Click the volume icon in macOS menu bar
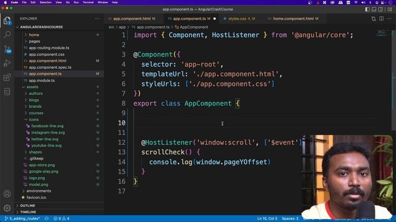Image resolution: width=396 pixels, height=222 pixels. [x=363, y=2]
